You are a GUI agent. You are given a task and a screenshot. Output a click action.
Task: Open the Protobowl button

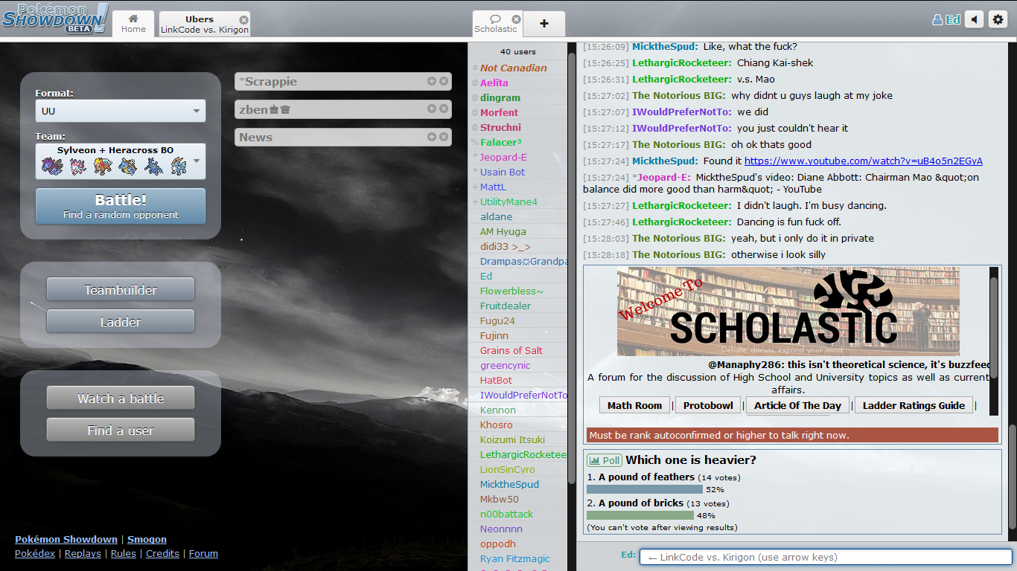708,405
